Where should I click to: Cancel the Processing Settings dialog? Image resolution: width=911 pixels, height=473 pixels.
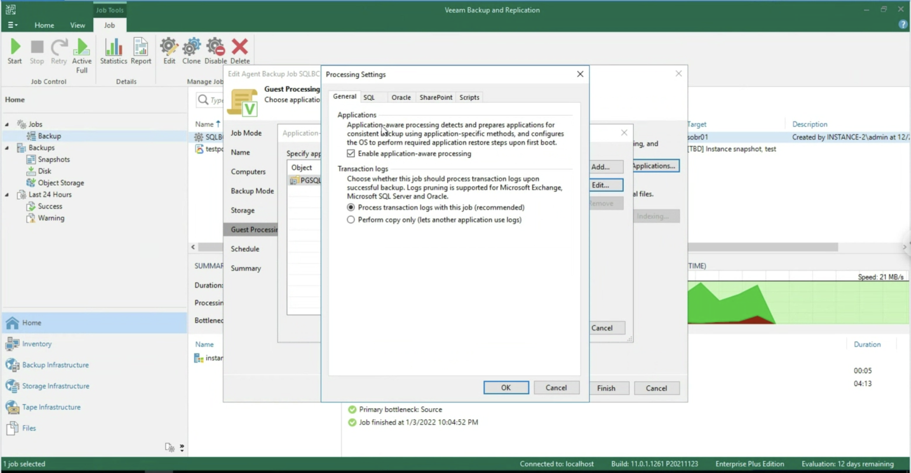[556, 387]
